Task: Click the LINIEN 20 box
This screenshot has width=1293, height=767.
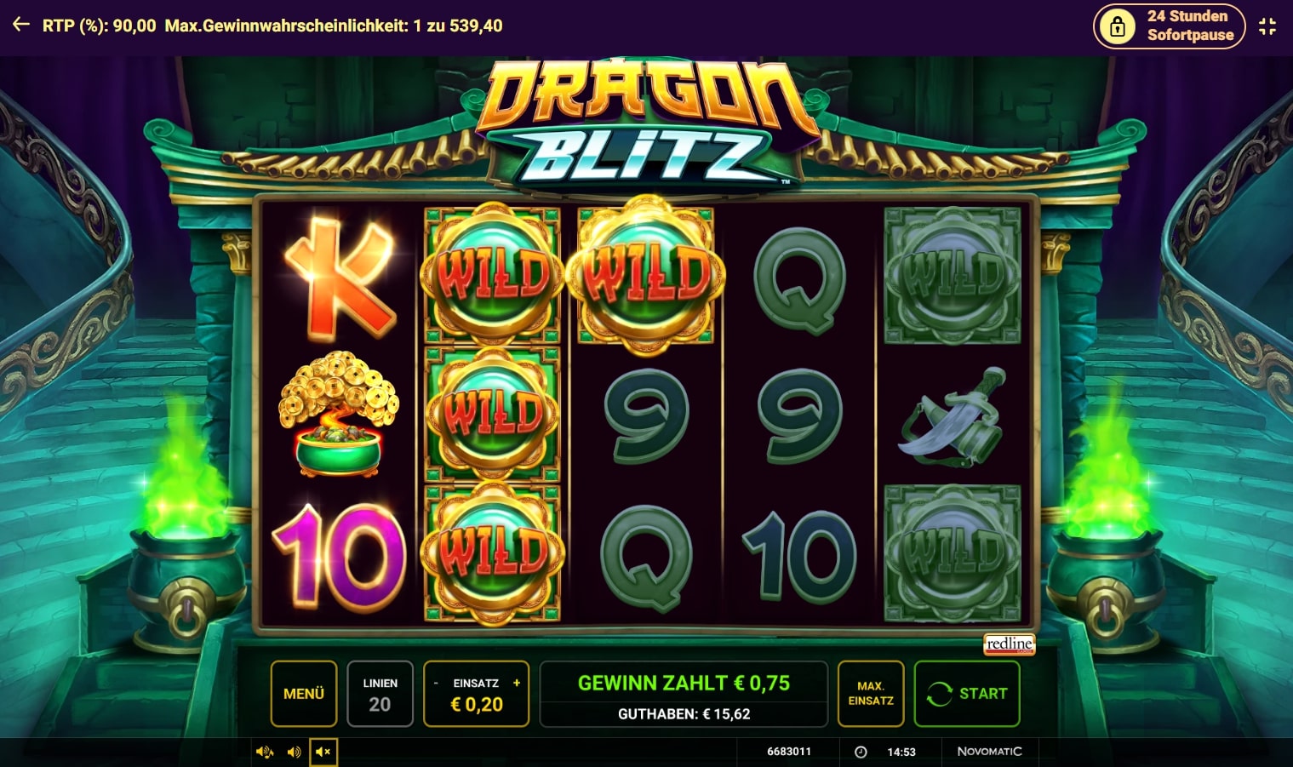Action: [380, 694]
